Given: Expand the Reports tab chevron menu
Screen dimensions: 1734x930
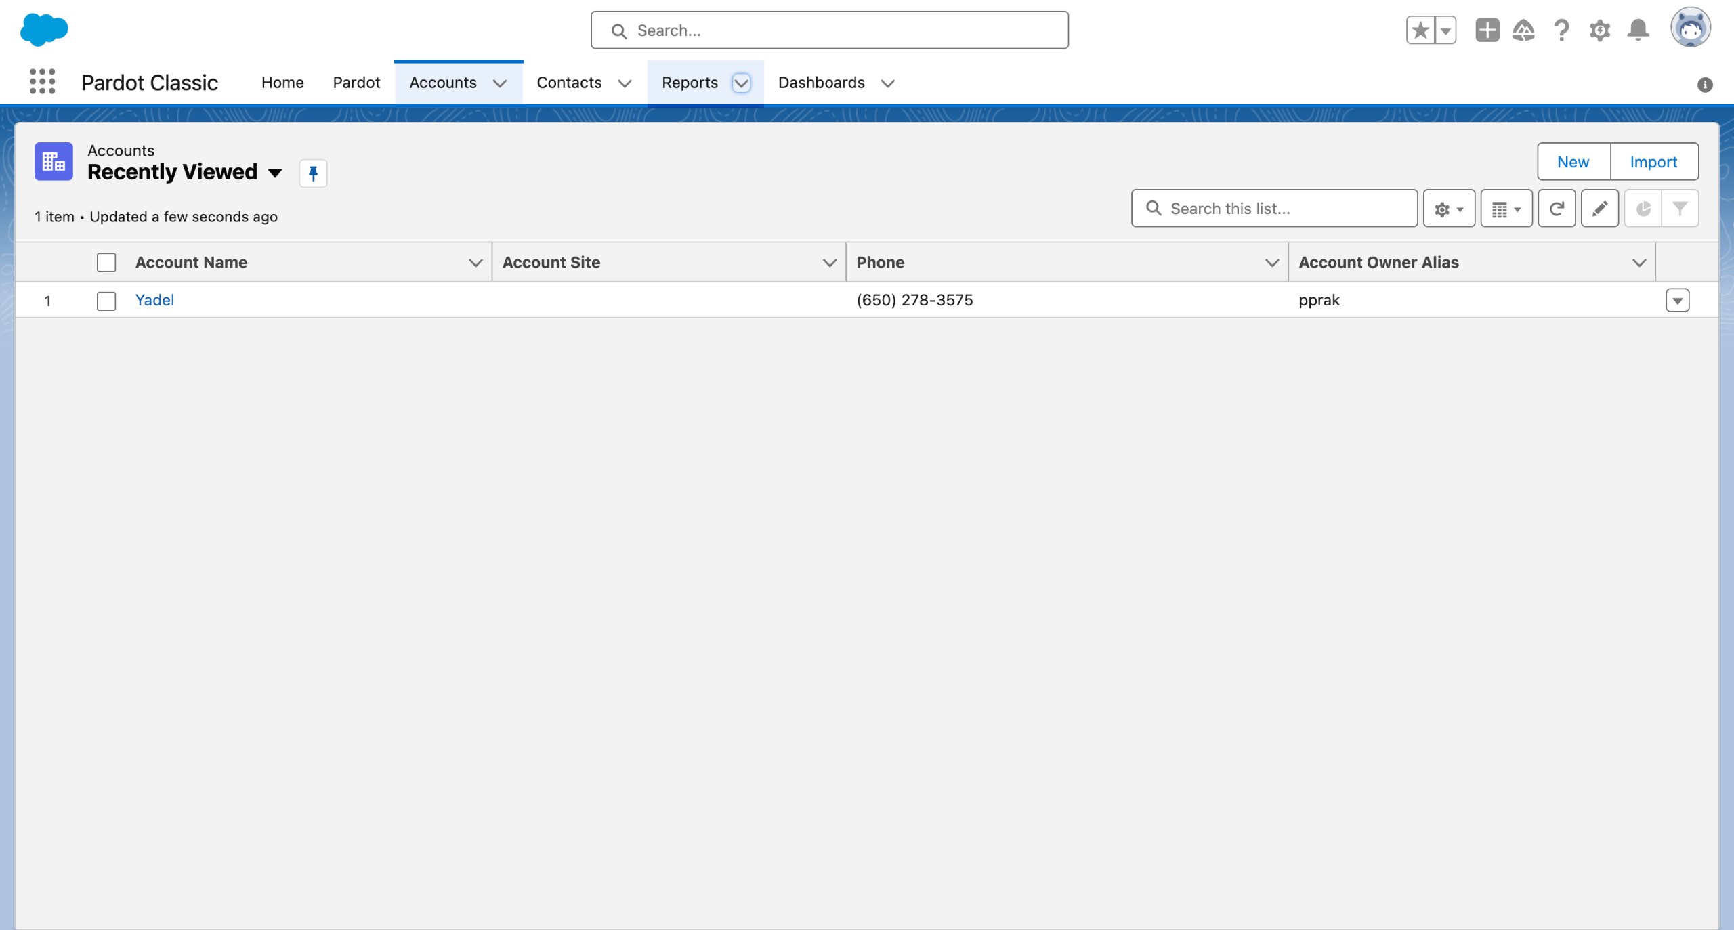Looking at the screenshot, I should pos(742,83).
